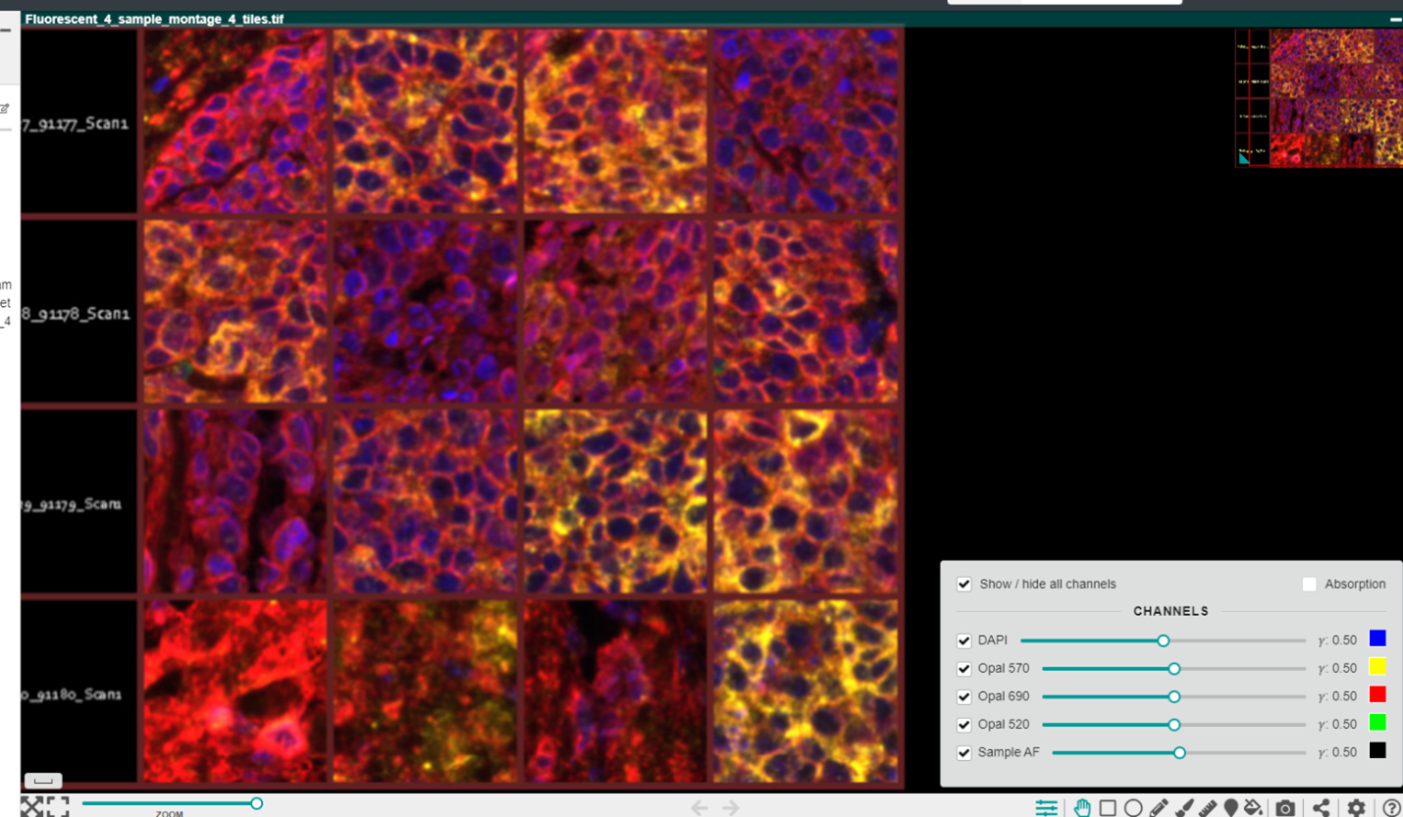The height and width of the screenshot is (817, 1403).
Task: Select the location pin marker tool
Action: (x=1230, y=808)
